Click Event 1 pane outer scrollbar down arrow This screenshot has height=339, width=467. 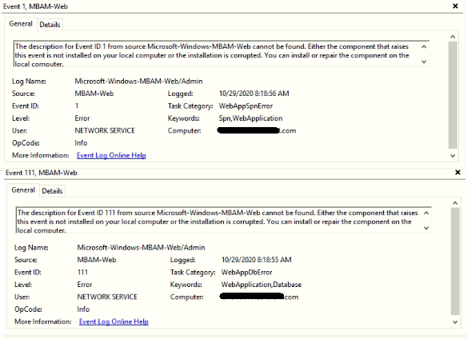[453, 156]
